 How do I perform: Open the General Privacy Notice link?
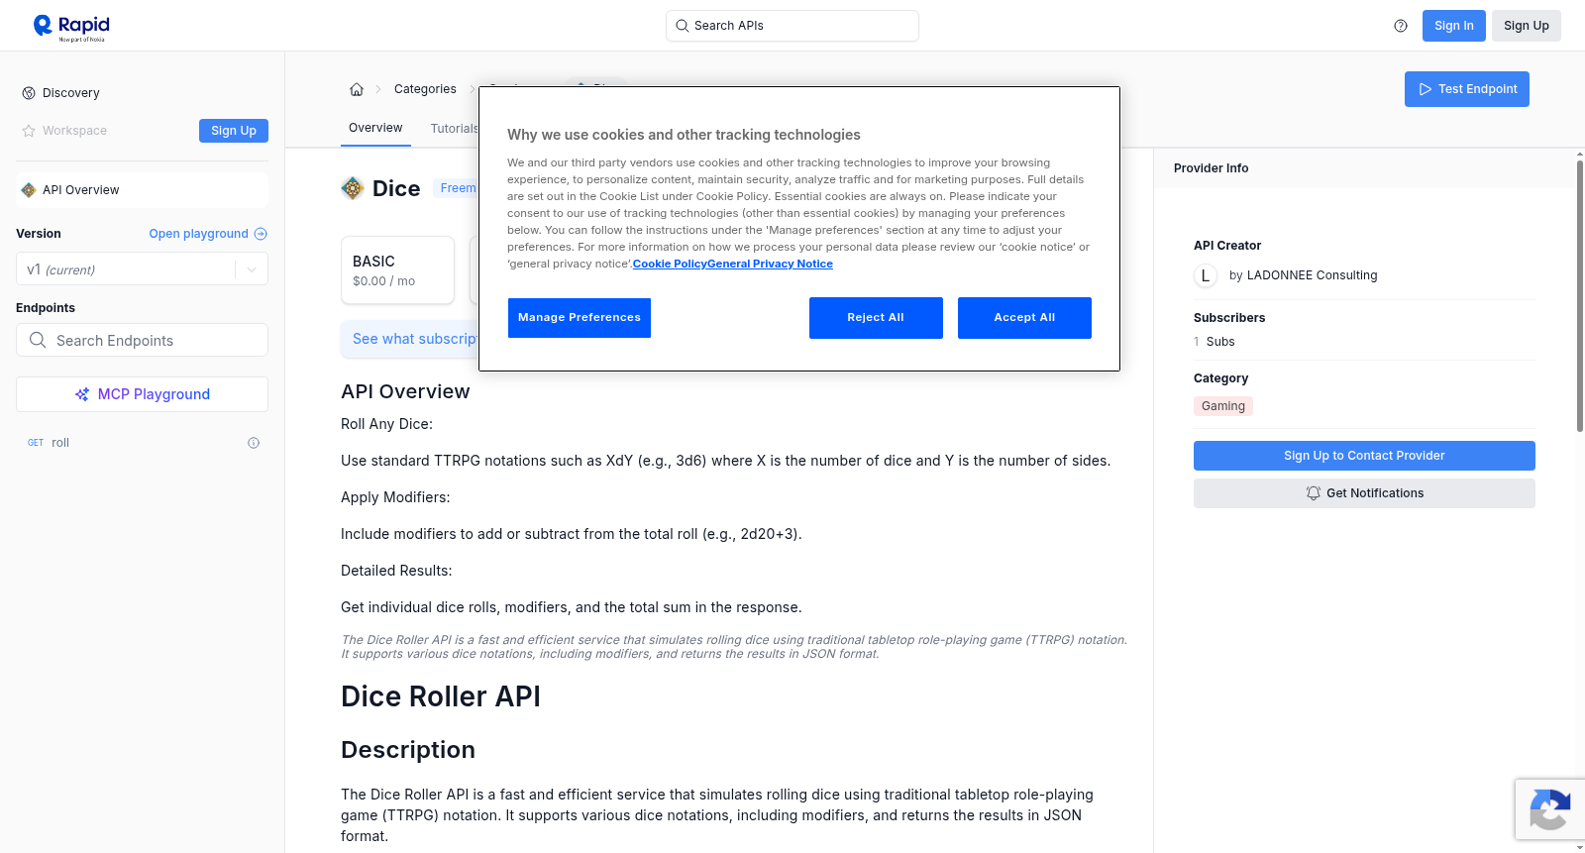pyautogui.click(x=770, y=264)
